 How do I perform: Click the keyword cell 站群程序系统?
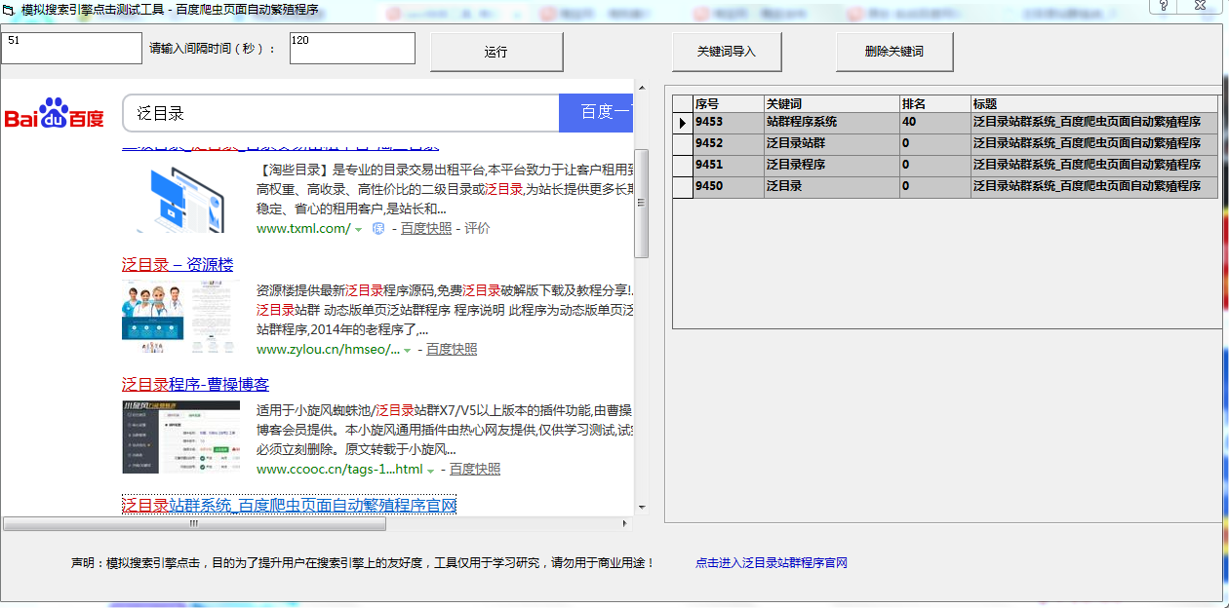[x=831, y=123]
